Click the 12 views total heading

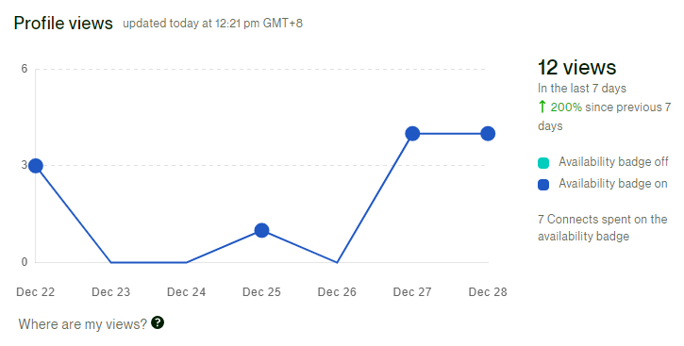576,68
